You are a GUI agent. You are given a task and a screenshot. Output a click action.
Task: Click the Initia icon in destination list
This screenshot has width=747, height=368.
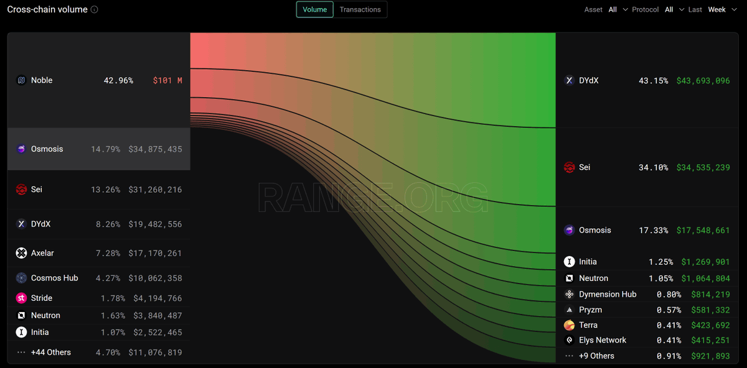click(x=569, y=262)
